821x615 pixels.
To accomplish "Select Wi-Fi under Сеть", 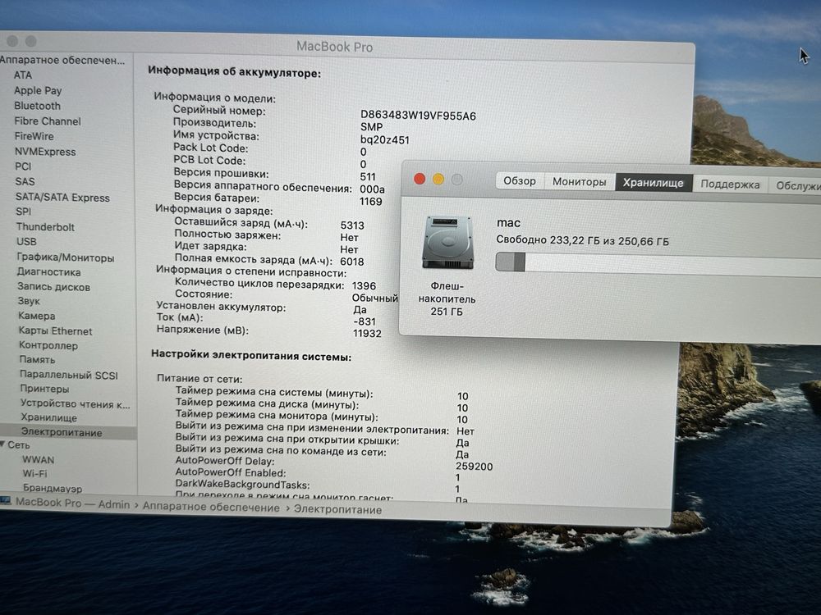I will [x=34, y=474].
